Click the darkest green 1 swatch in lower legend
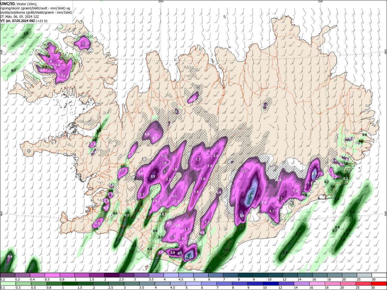The width and height of the screenshot is (387, 290). 70,284
